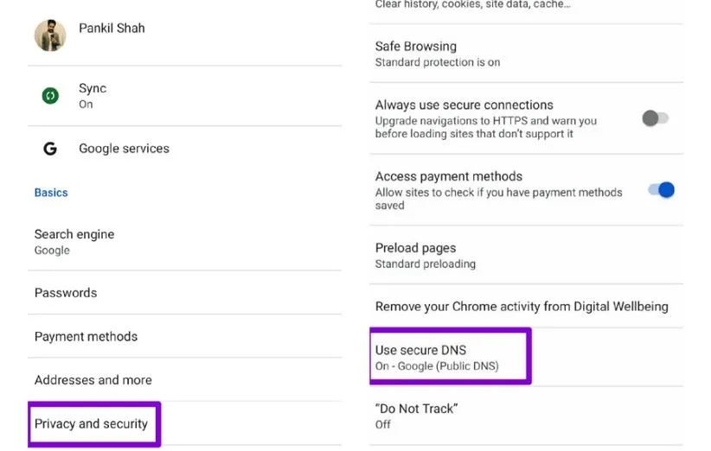The image size is (711, 451).
Task: Open Payment methods settings
Action: pos(86,337)
